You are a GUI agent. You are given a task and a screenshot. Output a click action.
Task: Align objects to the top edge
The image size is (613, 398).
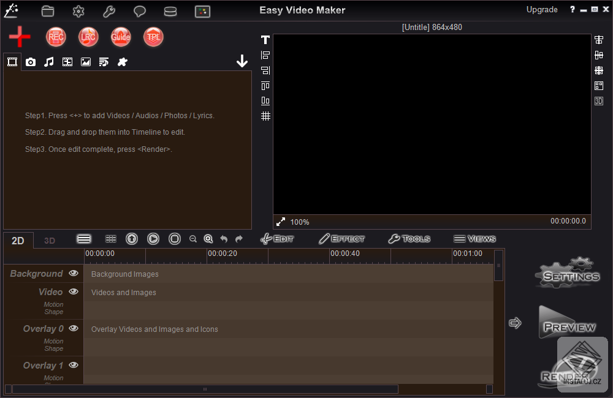coord(265,86)
